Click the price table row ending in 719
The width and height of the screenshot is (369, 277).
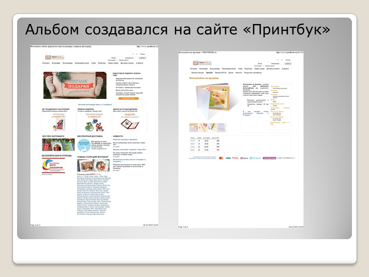pyautogui.click(x=205, y=150)
